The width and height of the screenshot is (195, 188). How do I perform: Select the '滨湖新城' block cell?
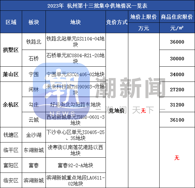[34, 180]
